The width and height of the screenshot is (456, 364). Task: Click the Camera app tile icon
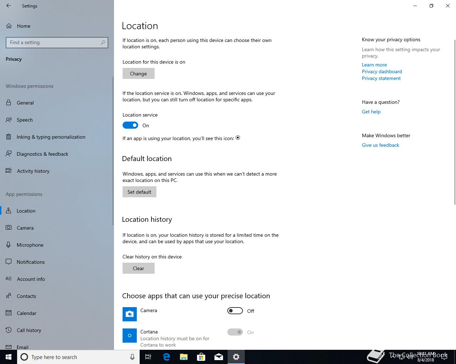(130, 314)
